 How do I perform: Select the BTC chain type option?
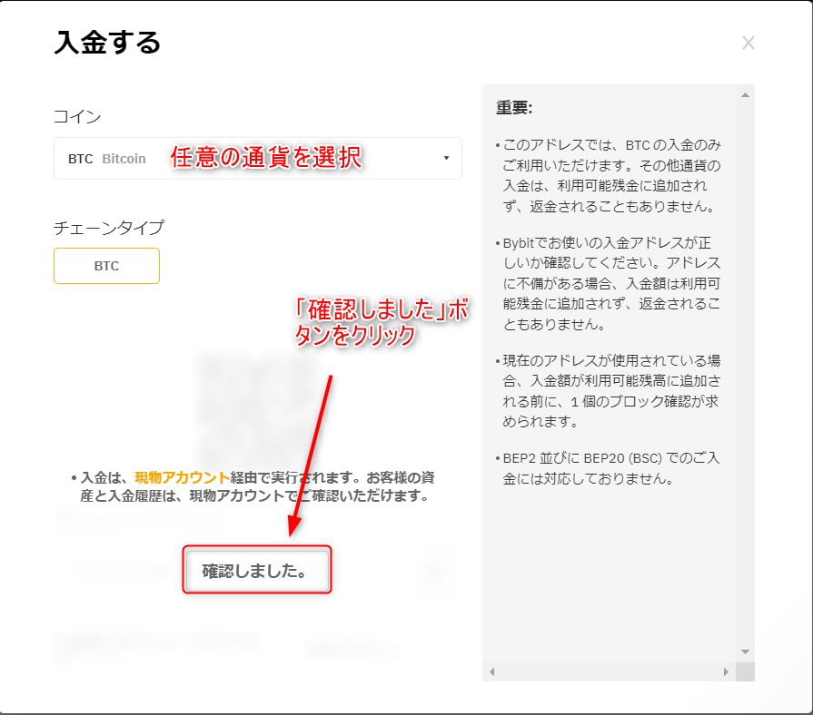(106, 266)
